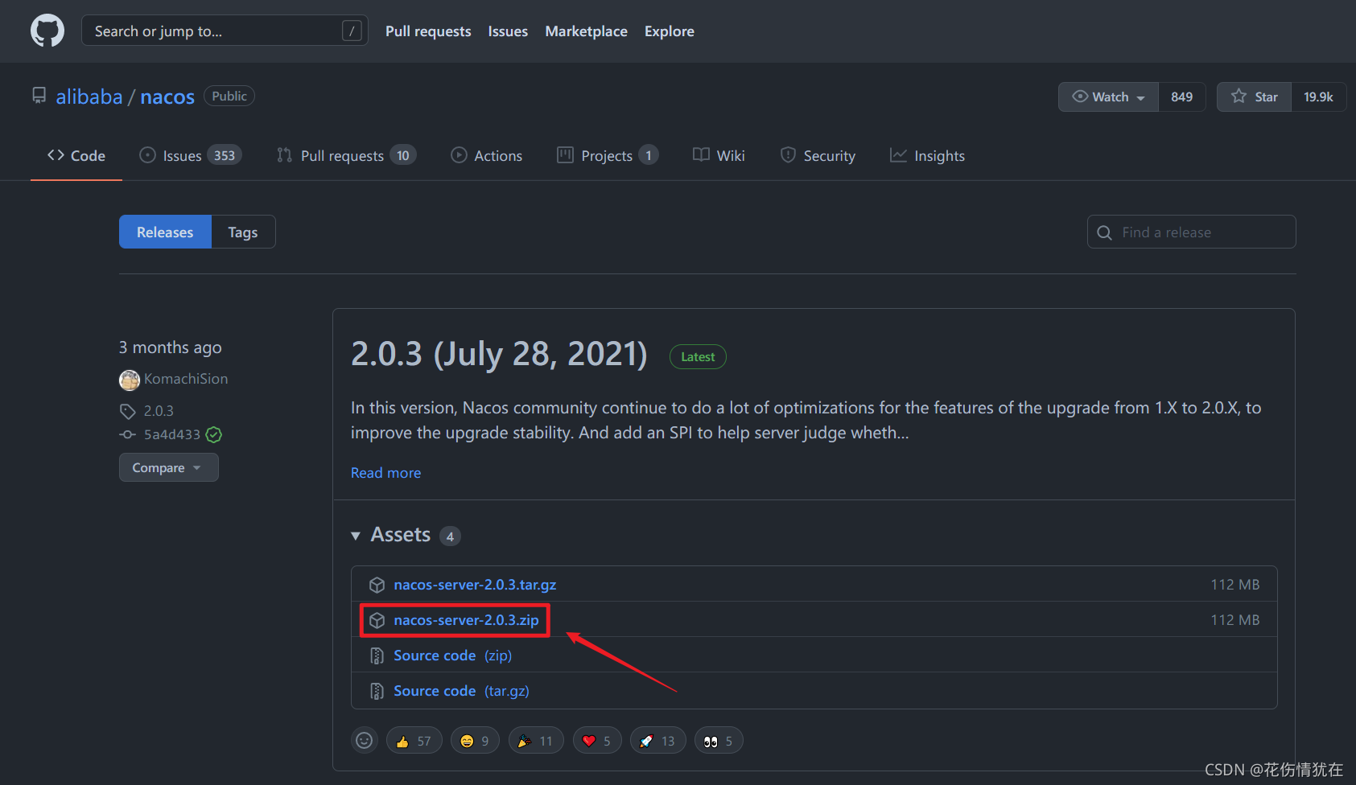Click the Public visibility badge
Viewport: 1356px width, 785px height.
(229, 96)
